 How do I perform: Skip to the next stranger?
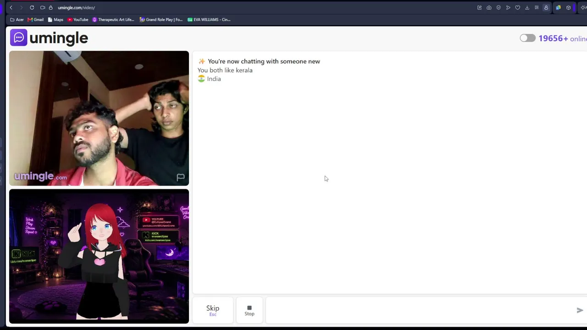pos(213,310)
